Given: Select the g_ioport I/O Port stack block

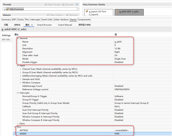Looking at the screenshot, I should tap(99, 12).
